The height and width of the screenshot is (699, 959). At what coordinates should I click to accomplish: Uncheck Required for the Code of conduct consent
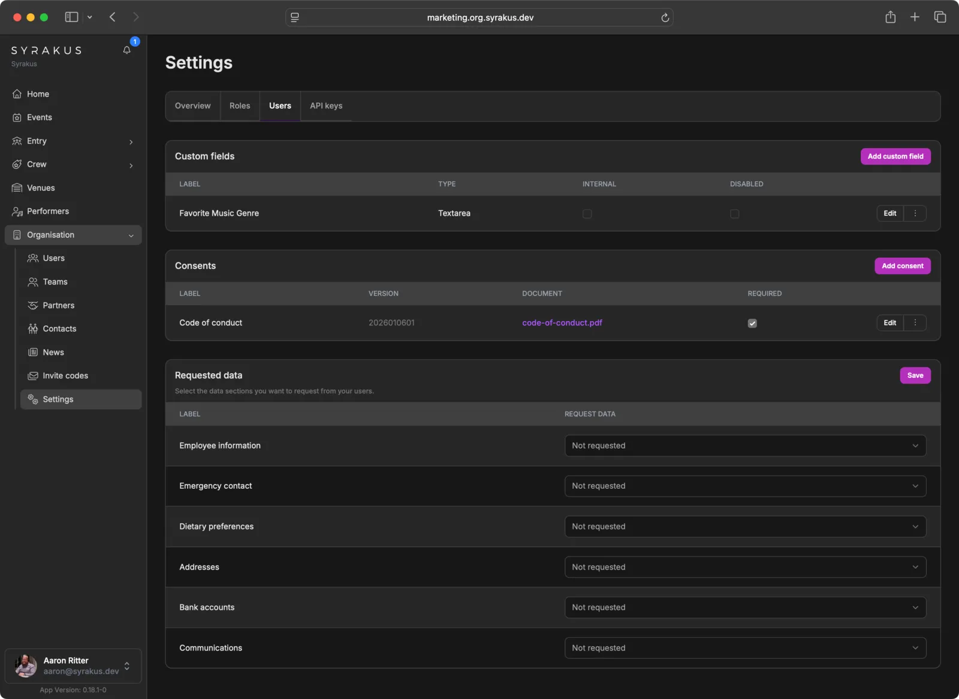point(752,323)
